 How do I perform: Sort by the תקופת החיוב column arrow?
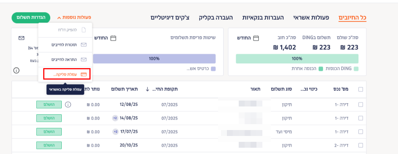click(148, 89)
